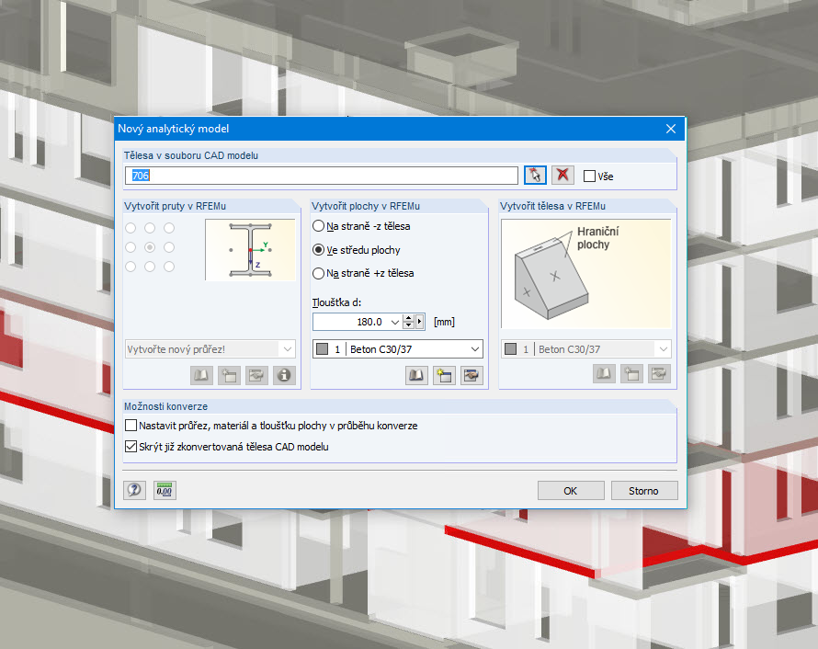Click the Tělesa number input showing 706
This screenshot has height=649, width=818.
[322, 175]
